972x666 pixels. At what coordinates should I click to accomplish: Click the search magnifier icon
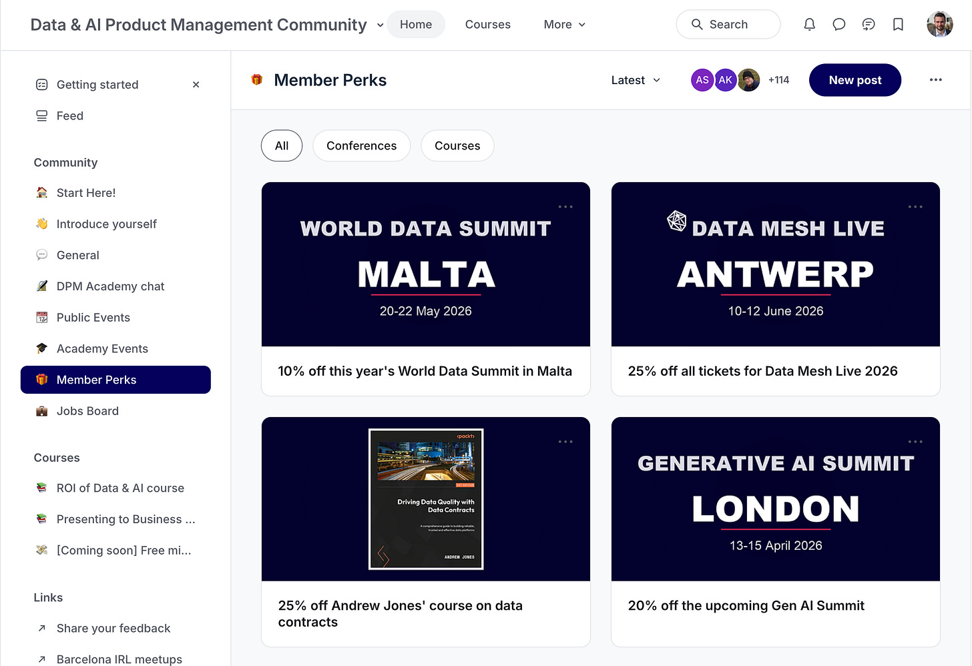[697, 25]
